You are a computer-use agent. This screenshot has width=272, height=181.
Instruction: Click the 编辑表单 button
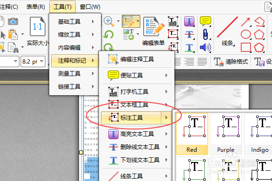click(153, 31)
